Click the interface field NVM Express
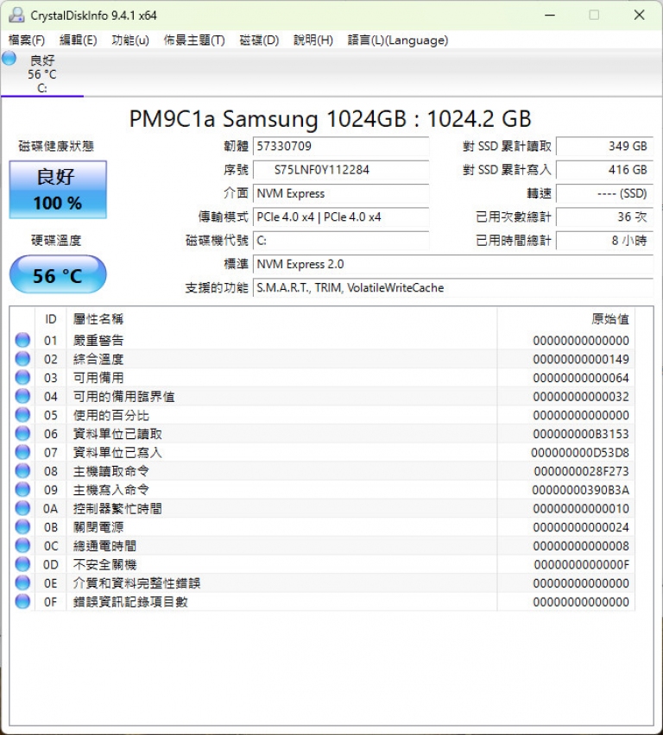Image resolution: width=663 pixels, height=735 pixels. (341, 193)
